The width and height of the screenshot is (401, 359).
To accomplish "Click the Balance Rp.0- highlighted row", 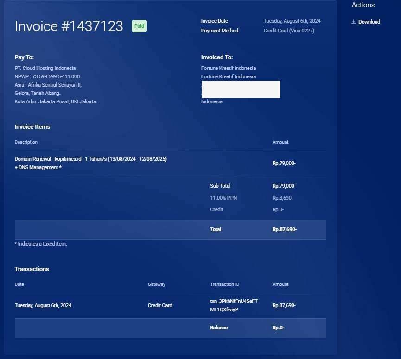I will [x=218, y=328].
